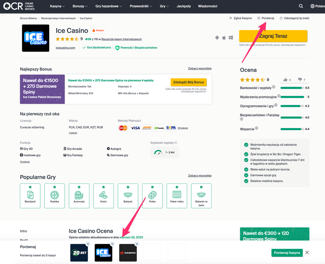
Task: Click the Apple platform icon
Action: pos(224,37)
